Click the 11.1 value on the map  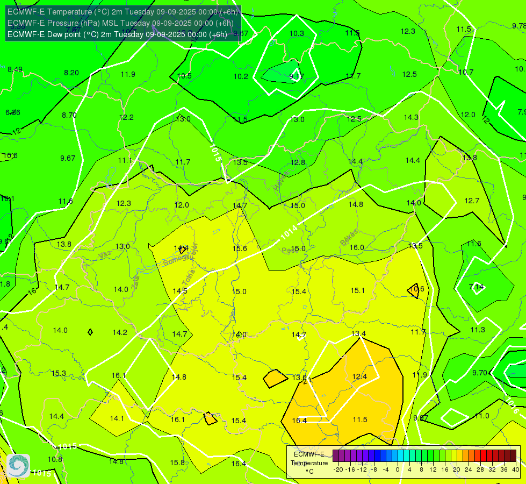pyautogui.click(x=125, y=161)
